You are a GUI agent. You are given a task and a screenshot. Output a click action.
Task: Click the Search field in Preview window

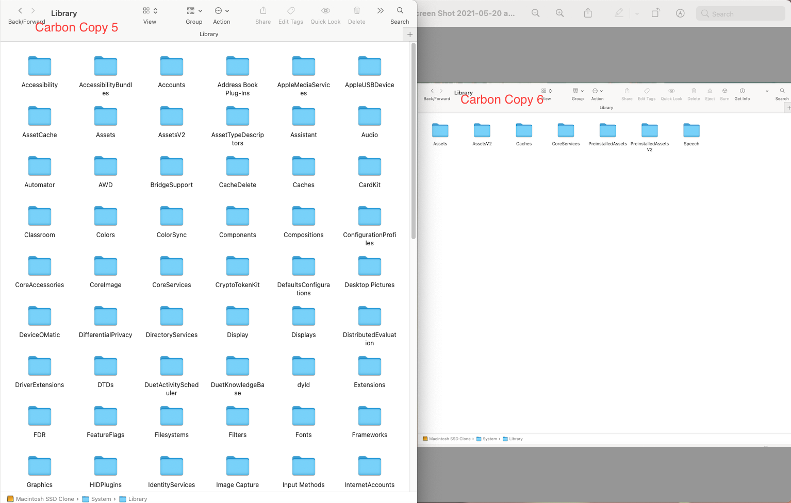(x=740, y=14)
